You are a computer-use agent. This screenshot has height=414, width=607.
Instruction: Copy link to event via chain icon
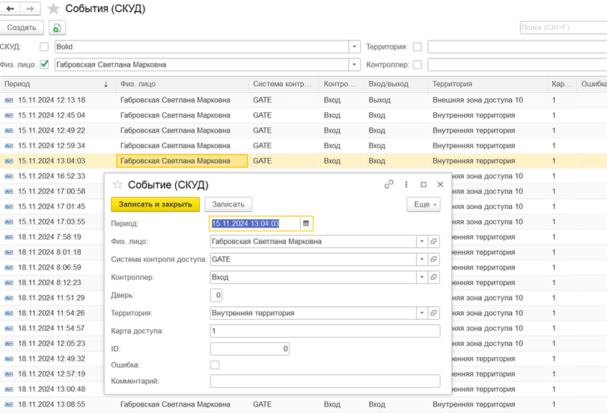click(x=389, y=184)
